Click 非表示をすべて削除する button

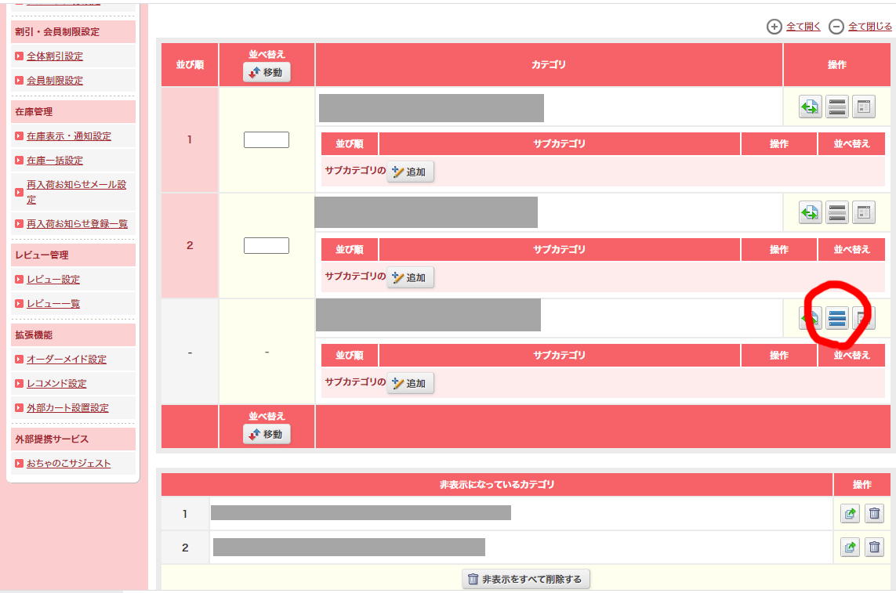coord(526,579)
